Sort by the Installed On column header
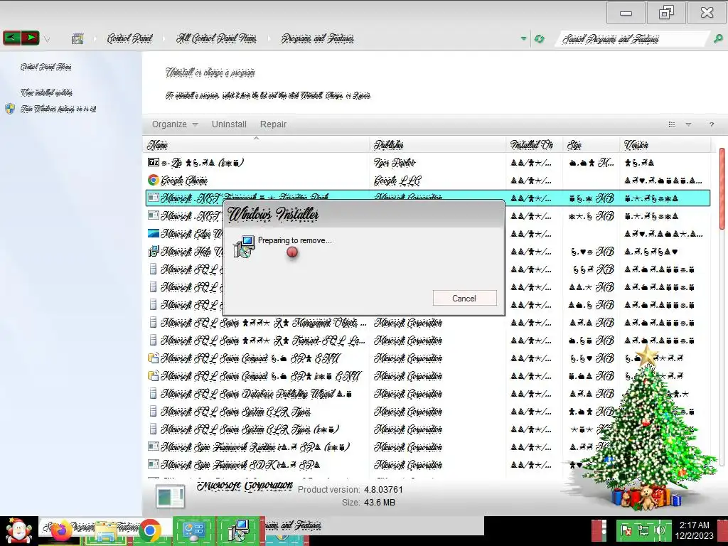The image size is (728, 546). (534, 145)
